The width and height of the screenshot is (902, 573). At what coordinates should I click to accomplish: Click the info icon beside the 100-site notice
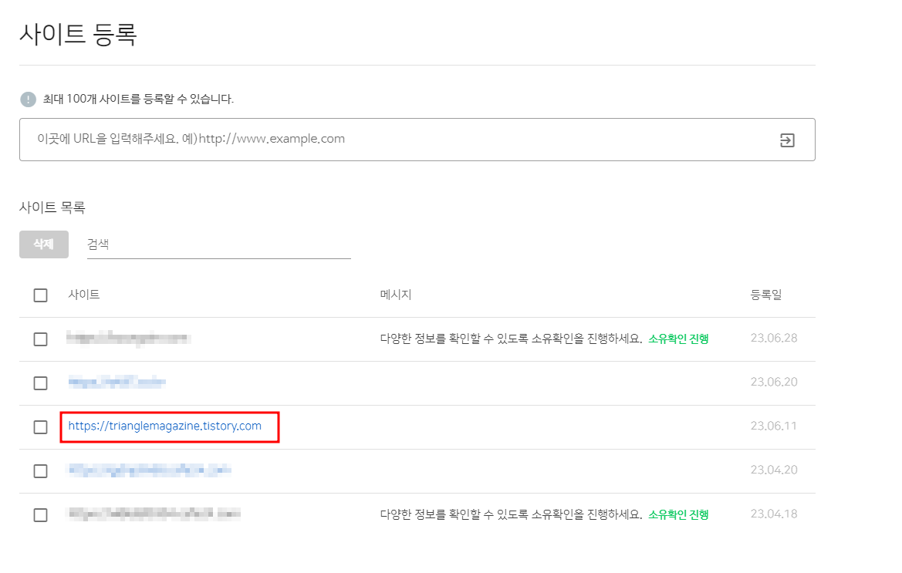click(29, 99)
